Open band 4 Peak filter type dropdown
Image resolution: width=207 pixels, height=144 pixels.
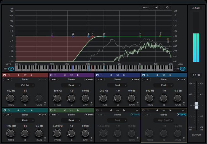click(164, 85)
